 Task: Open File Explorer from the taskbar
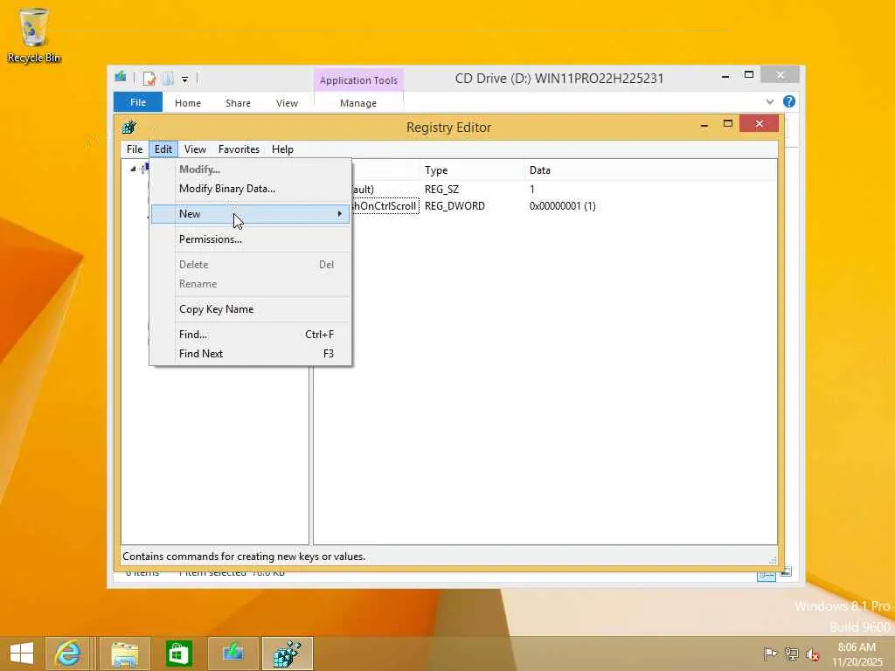point(124,654)
